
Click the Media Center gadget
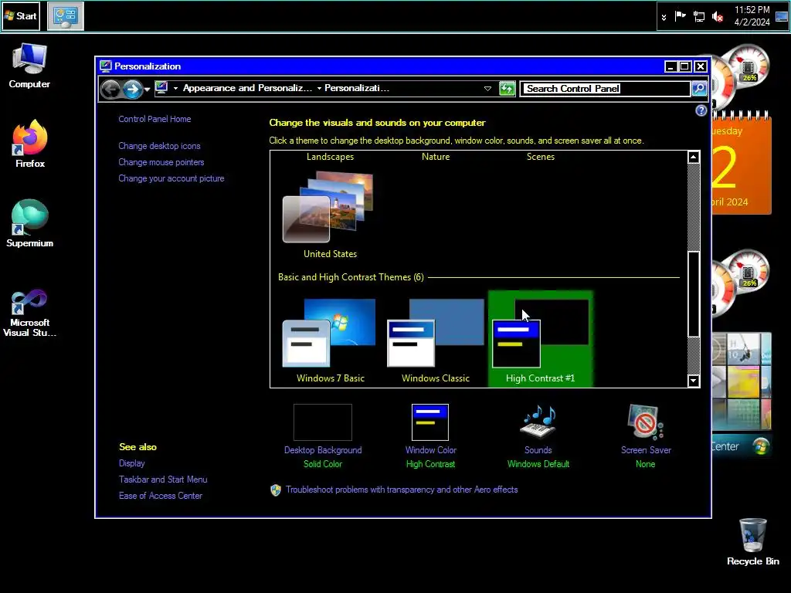pos(742,395)
